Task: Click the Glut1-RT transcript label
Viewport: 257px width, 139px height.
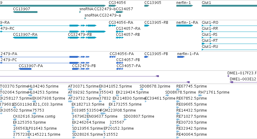Action: [210, 41]
